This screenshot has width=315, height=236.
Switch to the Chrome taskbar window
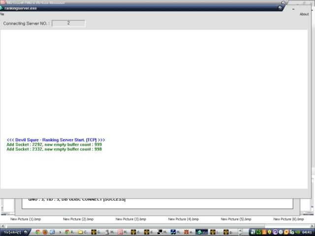[x=69, y=232]
